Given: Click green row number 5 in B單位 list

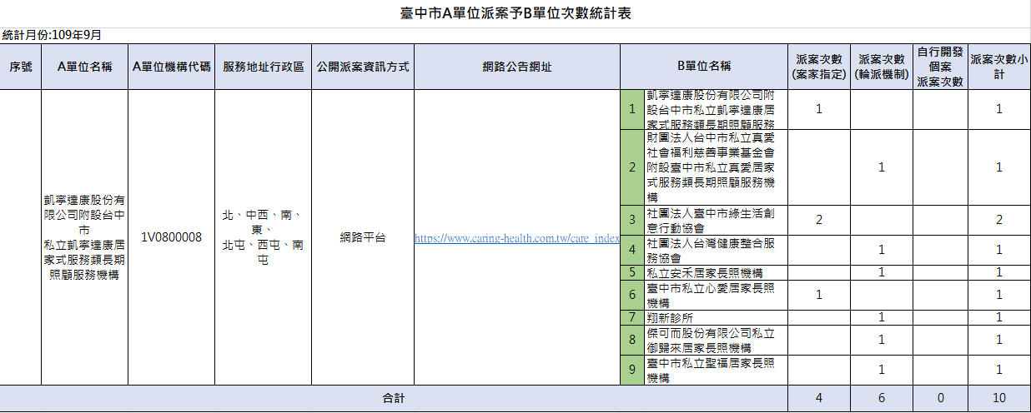Looking at the screenshot, I should click(x=632, y=272).
